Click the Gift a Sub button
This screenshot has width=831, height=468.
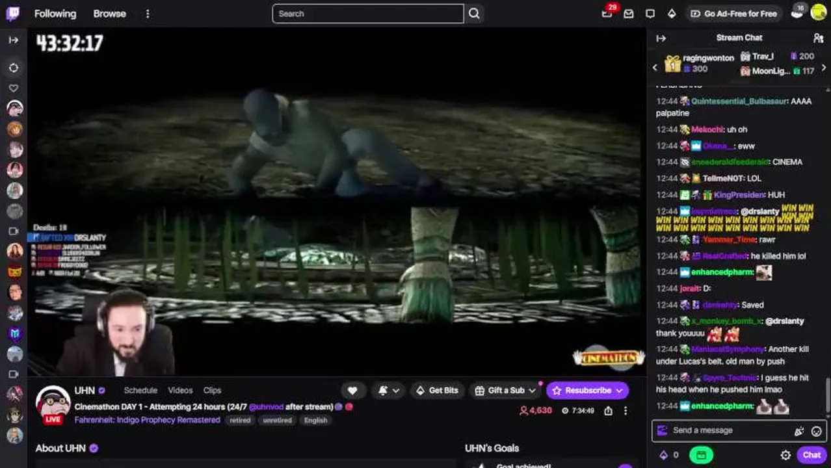point(505,391)
